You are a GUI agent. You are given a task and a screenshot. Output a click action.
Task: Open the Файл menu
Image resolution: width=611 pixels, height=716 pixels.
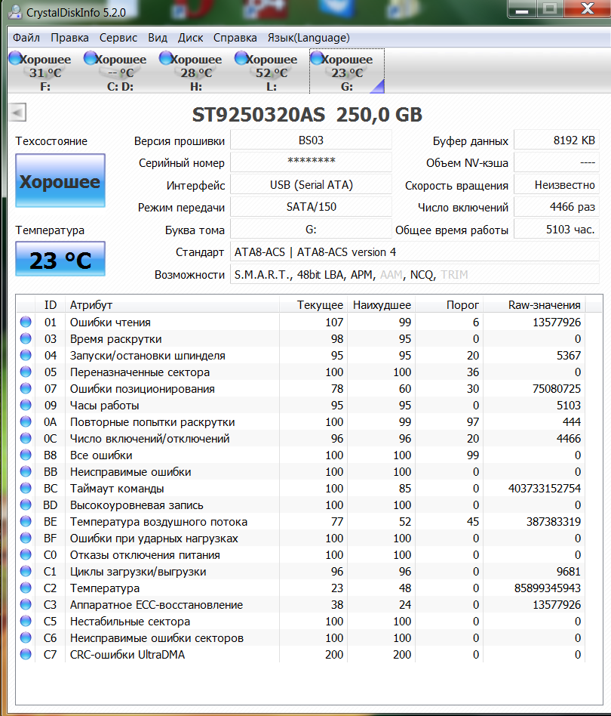point(26,38)
